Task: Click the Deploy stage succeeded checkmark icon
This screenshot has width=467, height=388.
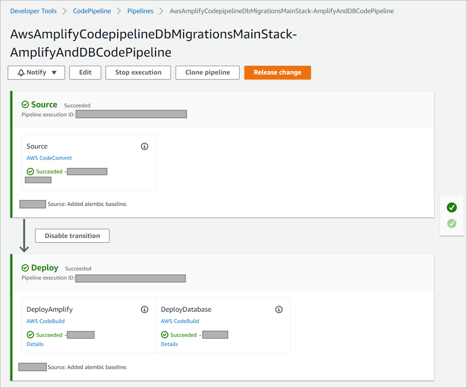Action: 25,268
